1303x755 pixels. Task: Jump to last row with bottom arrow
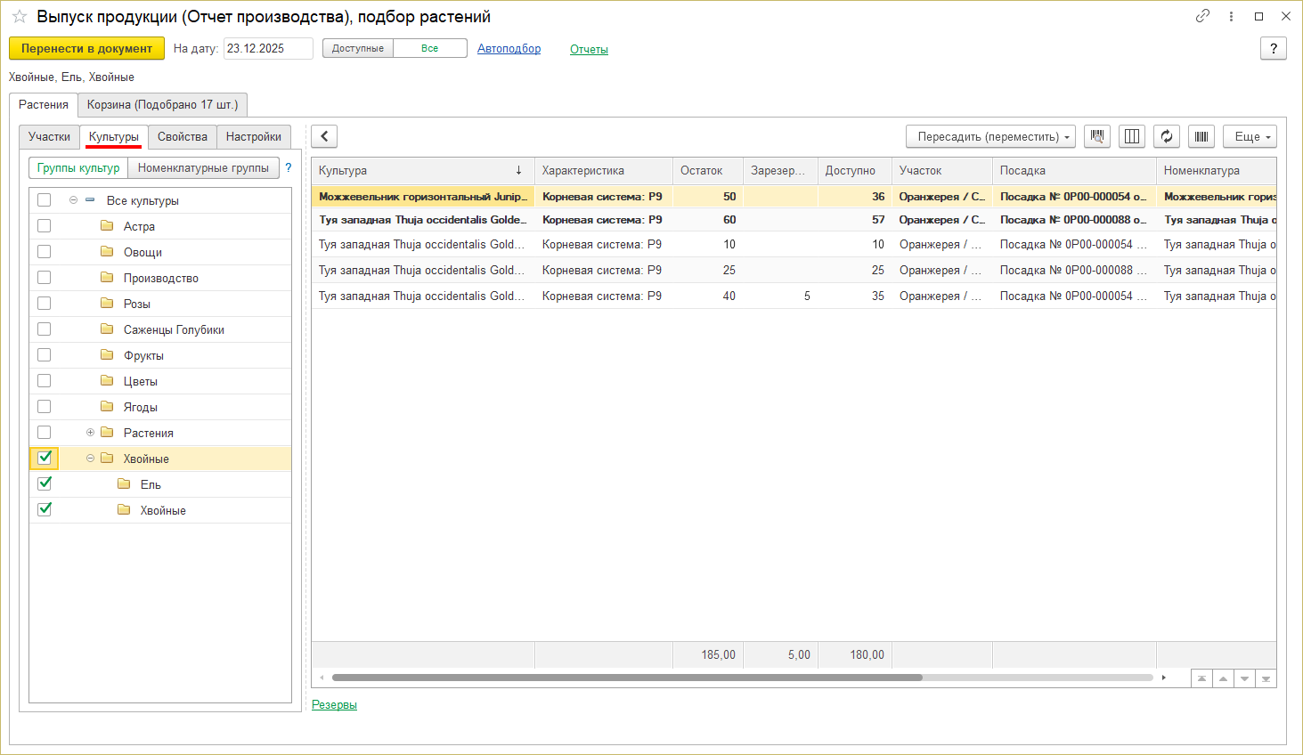pyautogui.click(x=1266, y=678)
